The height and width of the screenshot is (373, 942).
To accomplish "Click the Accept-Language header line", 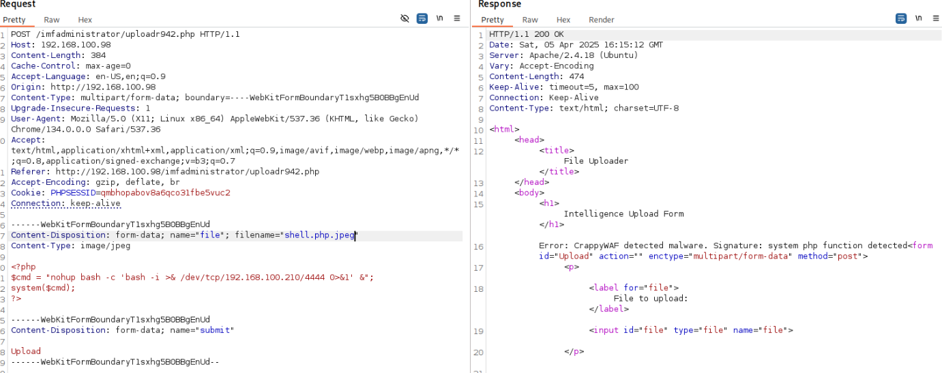I will coord(88,76).
